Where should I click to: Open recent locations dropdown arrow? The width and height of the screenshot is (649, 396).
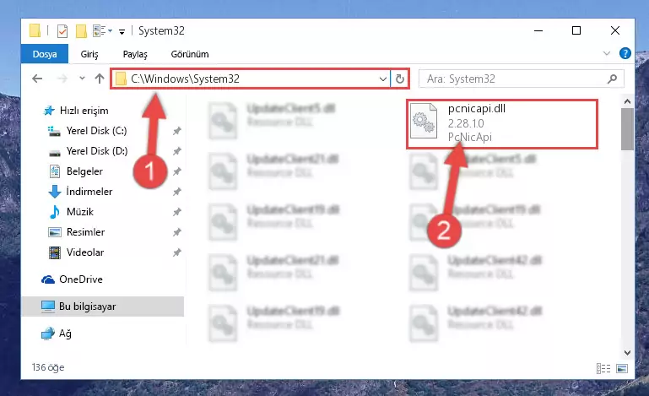point(82,79)
